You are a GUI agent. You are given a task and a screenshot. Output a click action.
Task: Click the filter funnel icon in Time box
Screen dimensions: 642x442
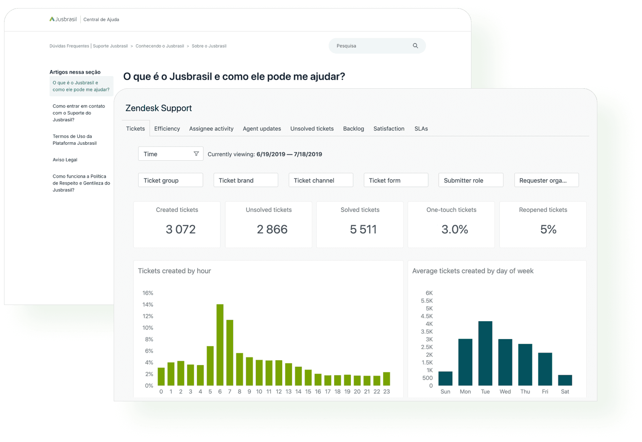coord(196,154)
